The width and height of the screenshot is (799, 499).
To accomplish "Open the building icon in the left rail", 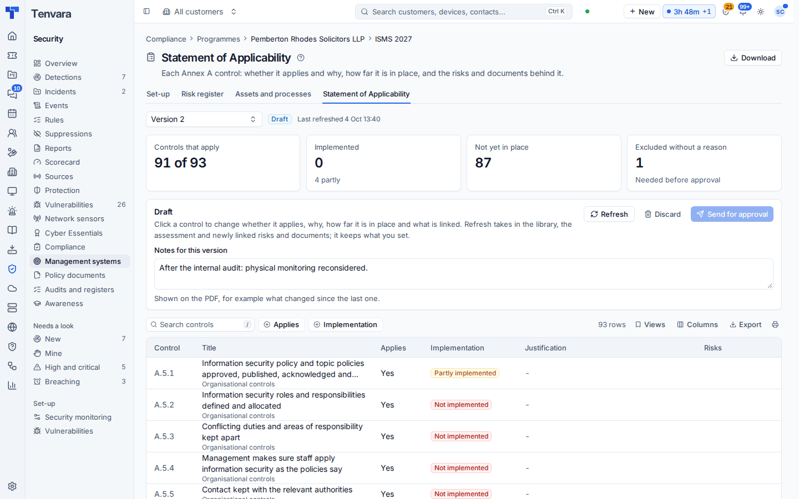I will point(12,172).
